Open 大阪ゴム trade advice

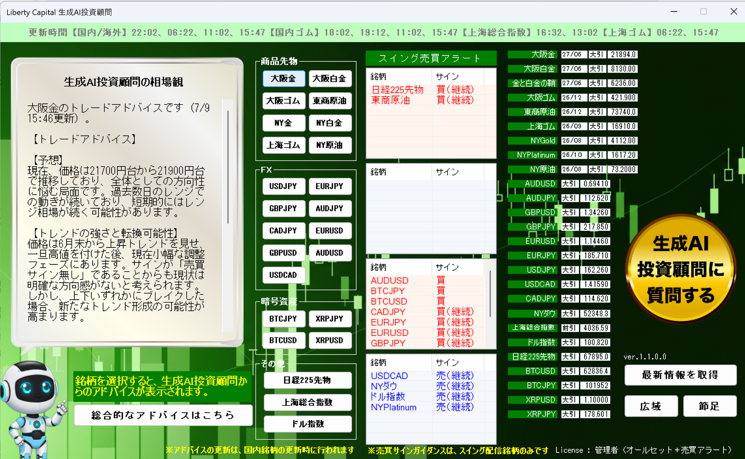pyautogui.click(x=284, y=101)
